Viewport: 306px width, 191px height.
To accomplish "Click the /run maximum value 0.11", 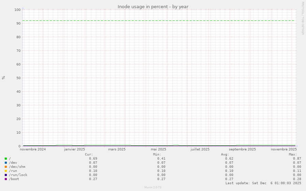I will point(297,171).
